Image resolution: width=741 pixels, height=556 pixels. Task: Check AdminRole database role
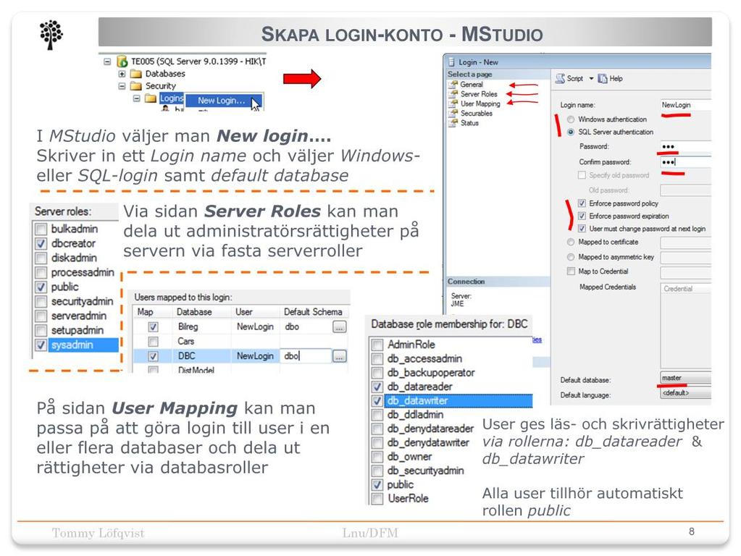377,345
